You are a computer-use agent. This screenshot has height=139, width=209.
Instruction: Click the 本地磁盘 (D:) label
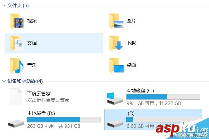pyautogui.click(x=41, y=113)
